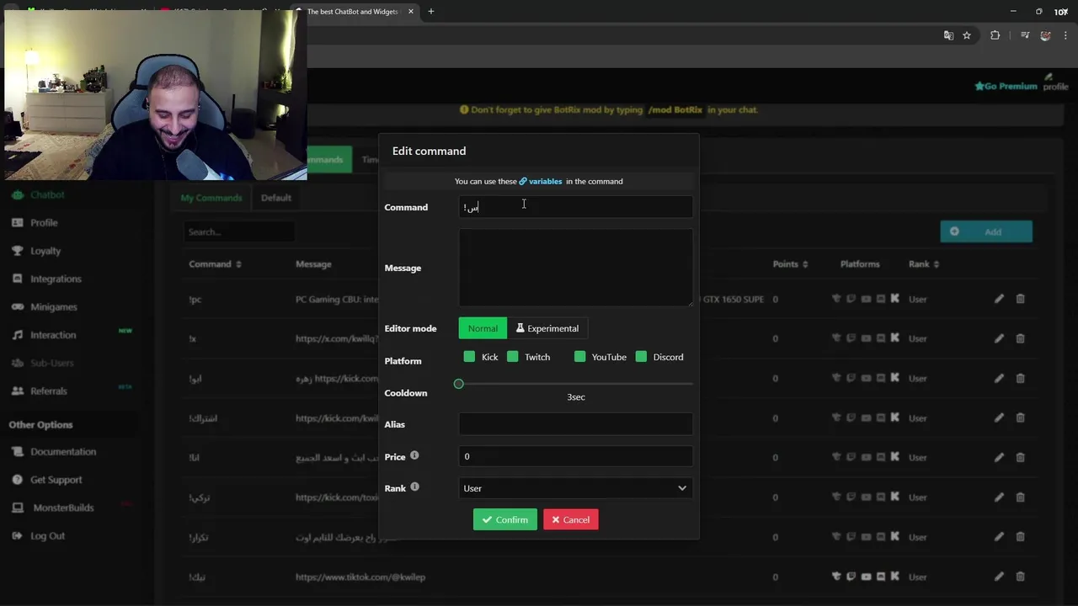Open the Chrome profile avatar
1078x606 pixels.
pos(1045,35)
